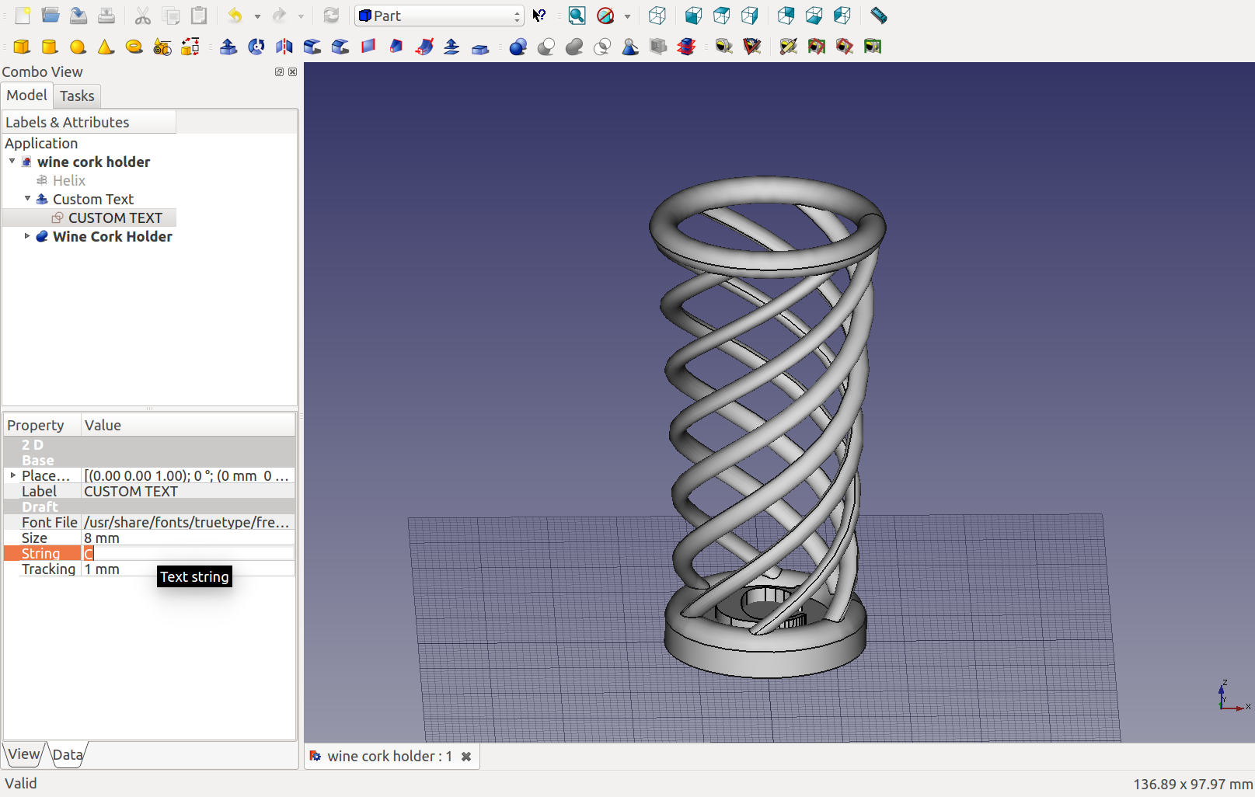Screen dimensions: 1255x797
Task: Switch to bottom view cube icon
Action: (814, 16)
